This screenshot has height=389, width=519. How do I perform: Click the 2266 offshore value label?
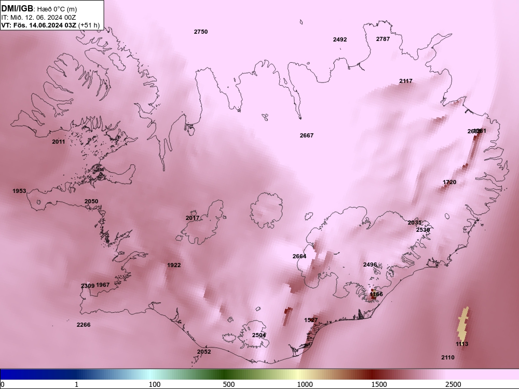(84, 325)
